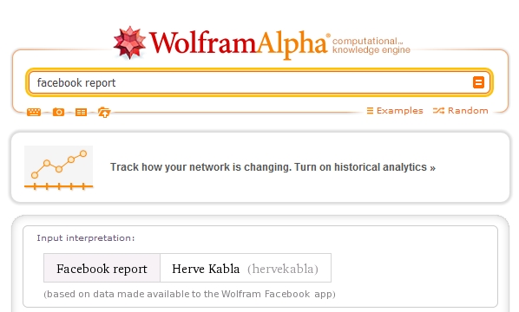Screen dimensions: 519x312
Task: Click the list icon beside Examples
Action: tap(370, 110)
